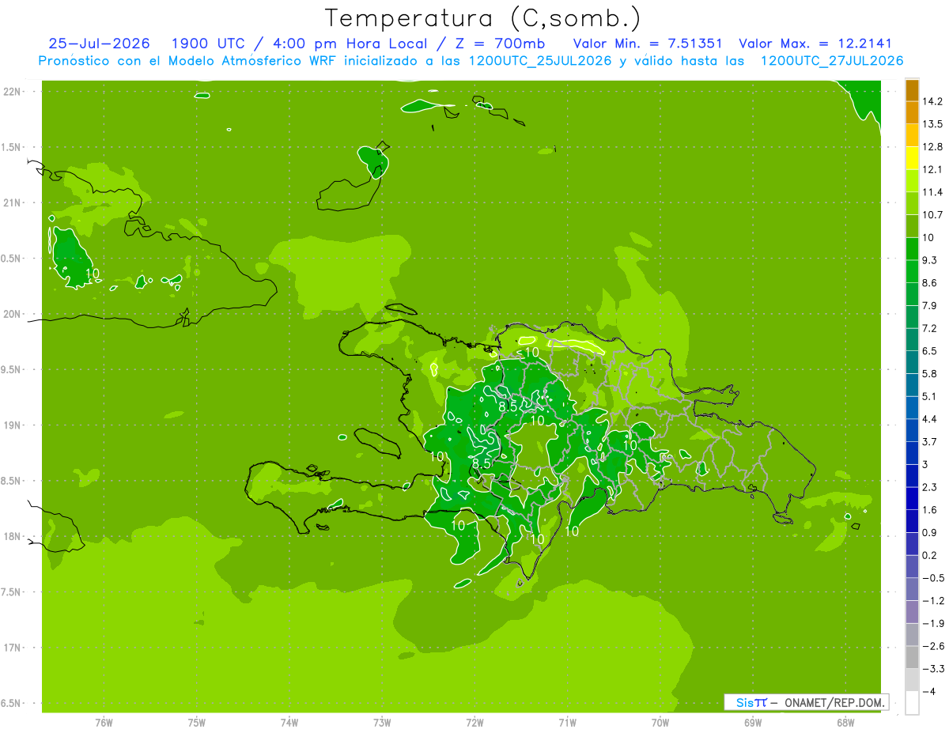
Task: Click the '1200UTC_25JUL2026' initialization timestamp
Action: [x=540, y=61]
